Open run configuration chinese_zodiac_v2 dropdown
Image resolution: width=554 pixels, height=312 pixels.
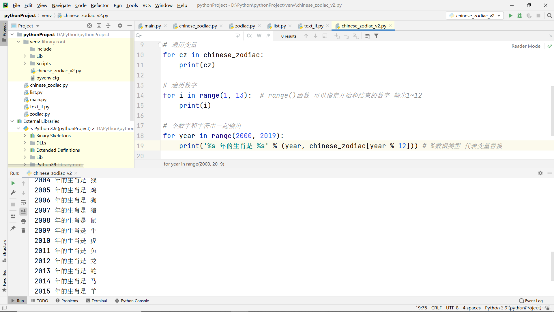tap(475, 16)
